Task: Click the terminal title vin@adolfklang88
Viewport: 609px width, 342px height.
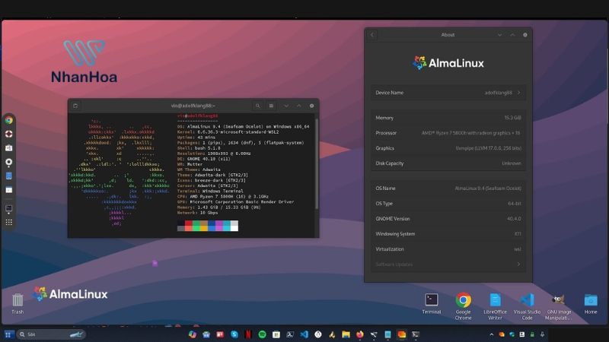Action: 193,106
